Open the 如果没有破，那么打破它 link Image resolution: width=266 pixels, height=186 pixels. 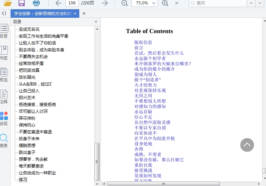click(x=159, y=160)
